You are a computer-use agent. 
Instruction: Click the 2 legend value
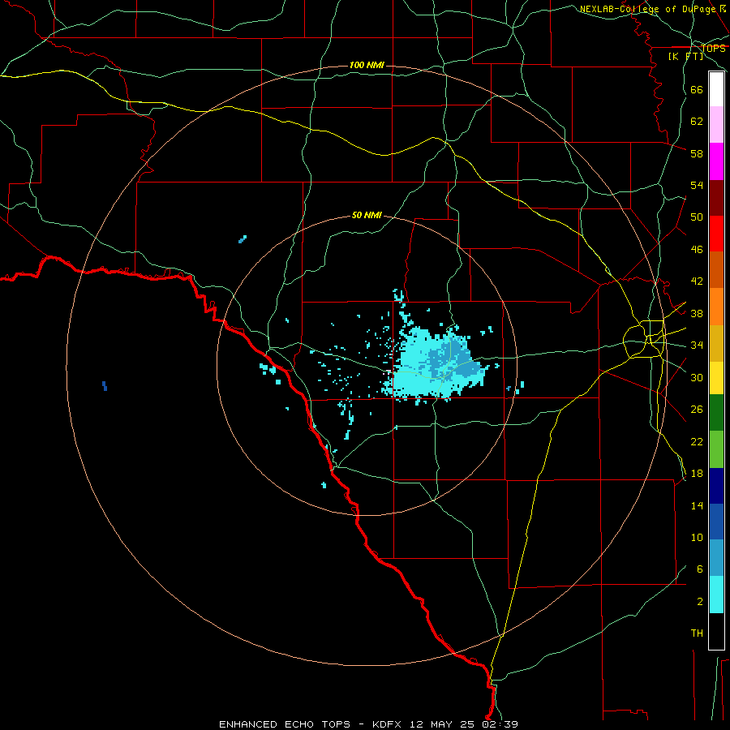pyautogui.click(x=700, y=601)
